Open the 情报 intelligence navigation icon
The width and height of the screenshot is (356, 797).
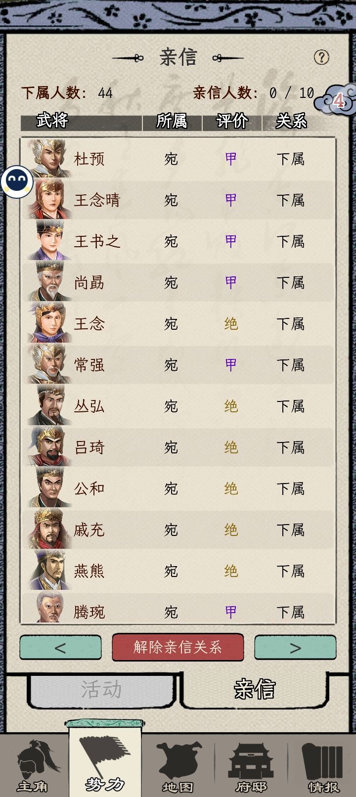323,766
